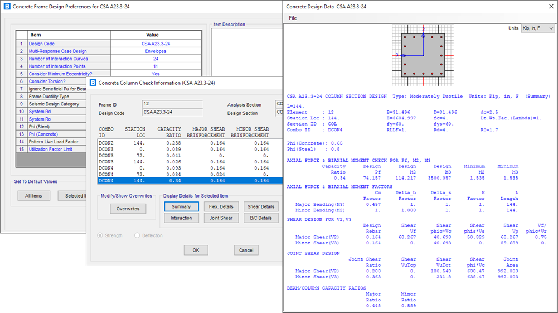Open B/C Details
This screenshot has height=313, width=558.
click(x=260, y=218)
